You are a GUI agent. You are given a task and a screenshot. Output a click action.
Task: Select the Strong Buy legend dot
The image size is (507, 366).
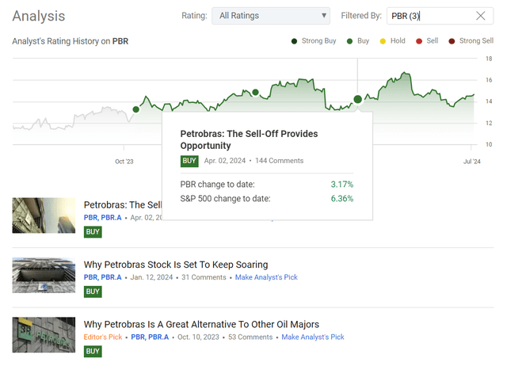(x=294, y=41)
